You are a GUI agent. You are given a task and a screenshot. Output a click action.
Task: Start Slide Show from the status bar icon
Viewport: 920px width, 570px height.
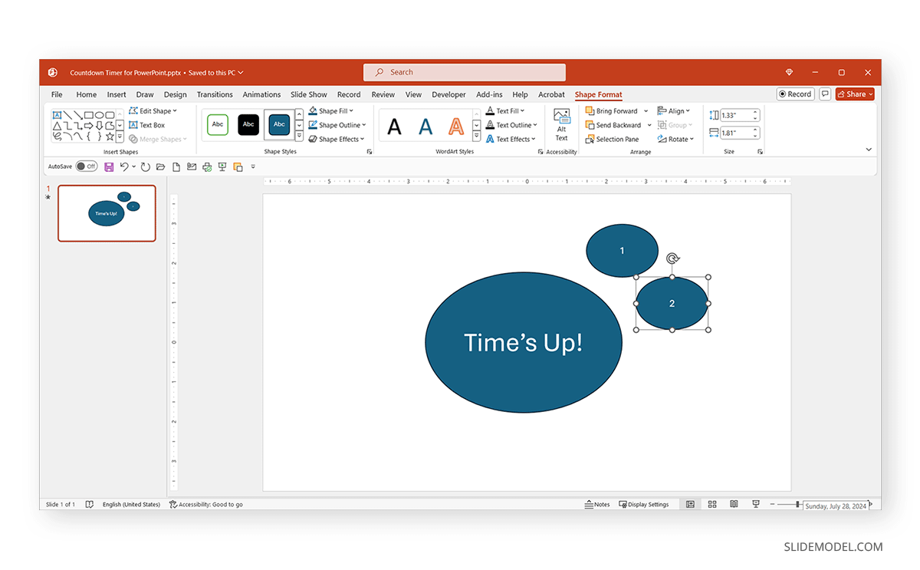pos(756,504)
